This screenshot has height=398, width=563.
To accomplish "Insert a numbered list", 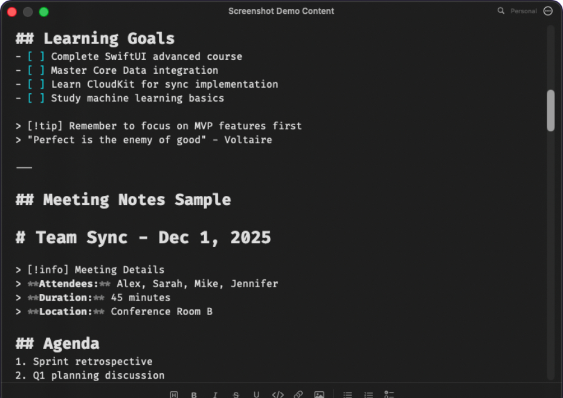I will [368, 394].
